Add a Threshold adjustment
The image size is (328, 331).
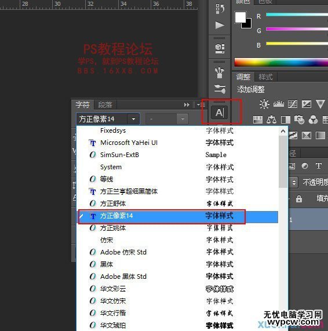[x=293, y=135]
